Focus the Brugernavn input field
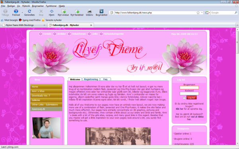The height and width of the screenshot is (149, 239). tap(189, 87)
